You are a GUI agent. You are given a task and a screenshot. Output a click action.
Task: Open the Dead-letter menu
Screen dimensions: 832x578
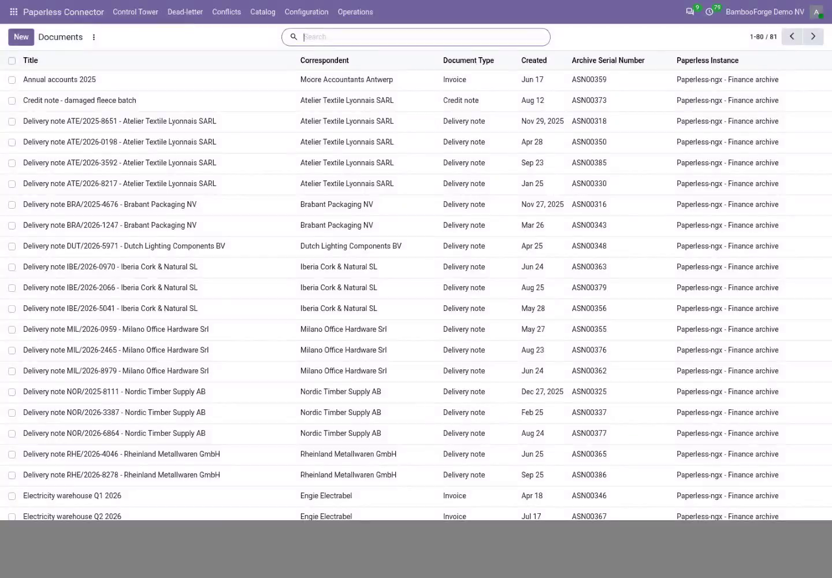(x=185, y=12)
